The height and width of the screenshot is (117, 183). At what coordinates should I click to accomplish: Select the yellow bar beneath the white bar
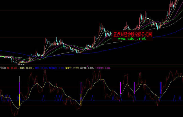coord(20,100)
